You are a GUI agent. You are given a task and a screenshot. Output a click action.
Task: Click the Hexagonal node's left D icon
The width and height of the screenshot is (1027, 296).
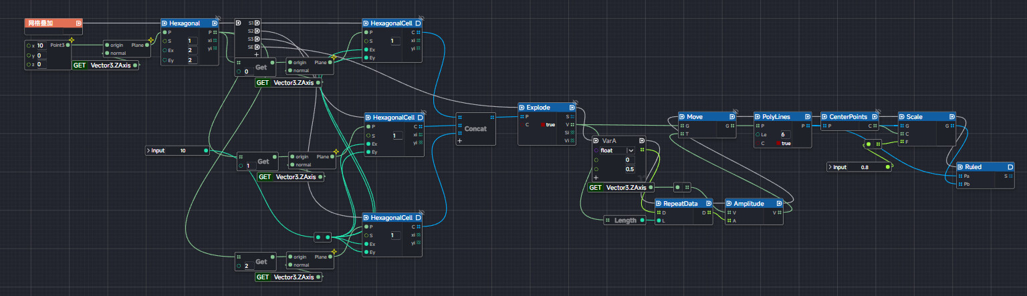(x=164, y=23)
